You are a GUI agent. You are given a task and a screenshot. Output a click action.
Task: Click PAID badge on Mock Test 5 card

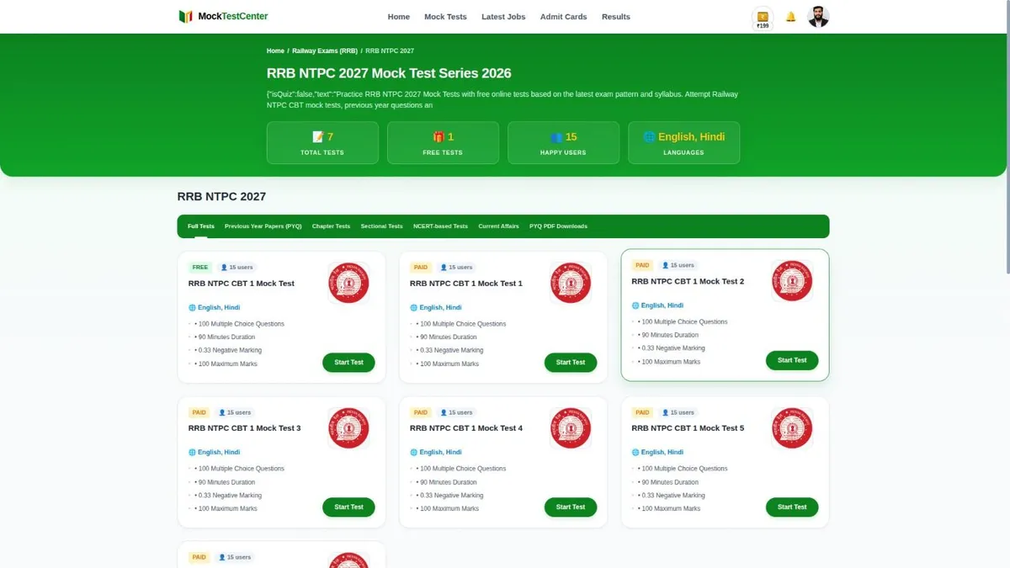pos(642,412)
